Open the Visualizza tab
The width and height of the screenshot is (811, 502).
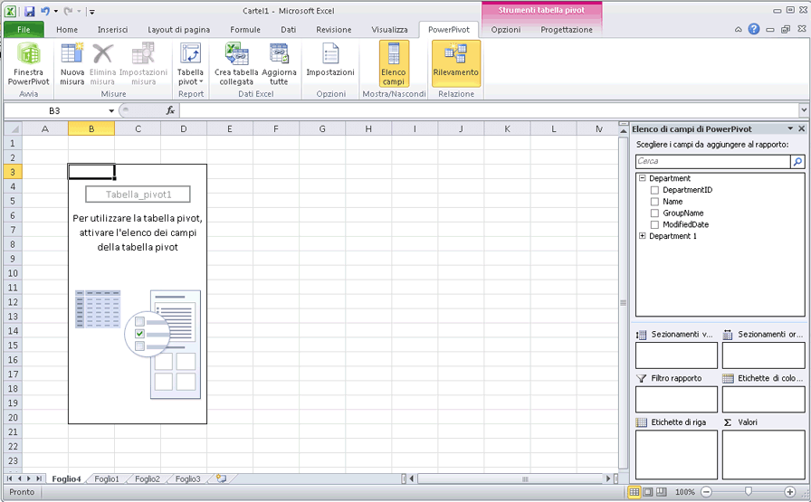coord(389,30)
